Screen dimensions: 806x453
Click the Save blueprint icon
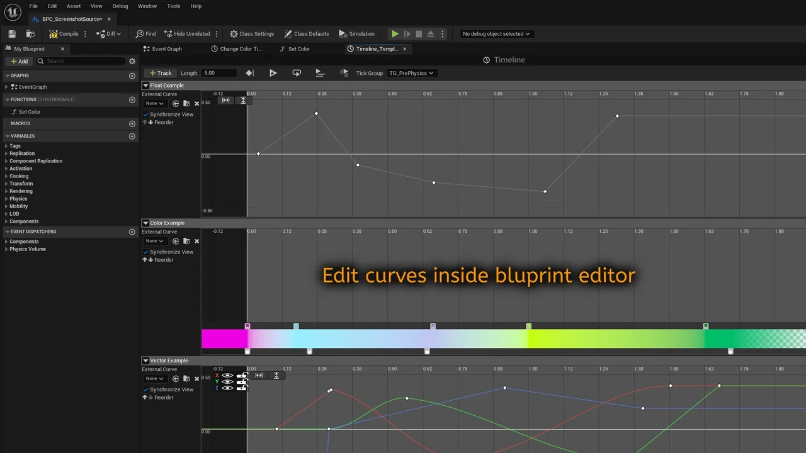pyautogui.click(x=12, y=34)
